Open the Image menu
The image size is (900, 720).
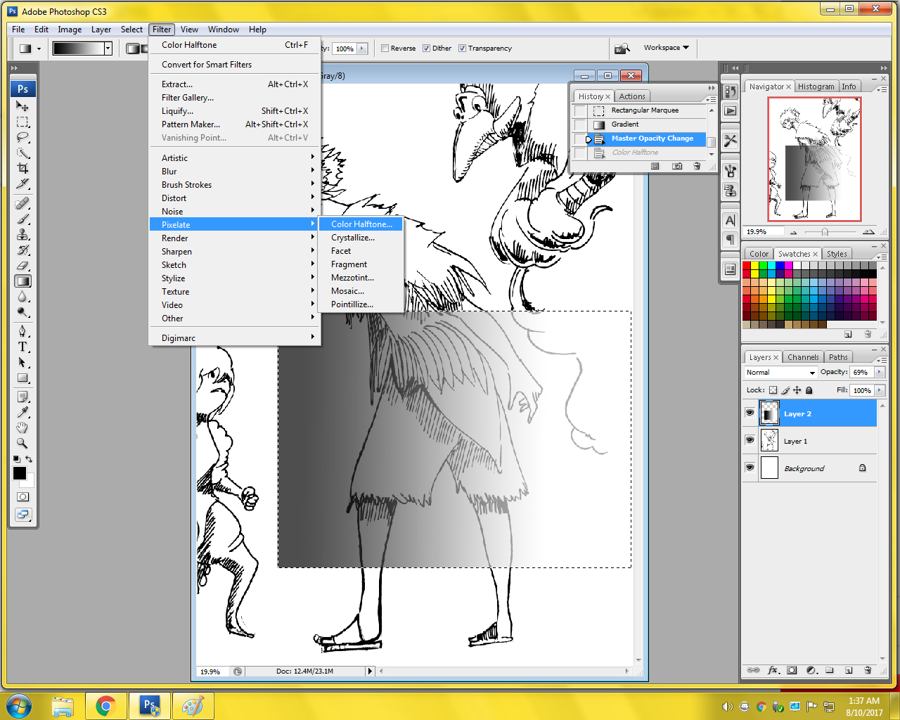click(70, 30)
